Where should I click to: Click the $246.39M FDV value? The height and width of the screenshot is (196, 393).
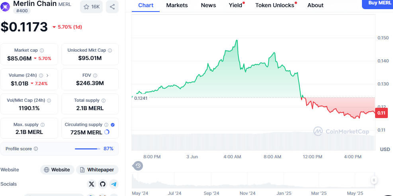90,83
